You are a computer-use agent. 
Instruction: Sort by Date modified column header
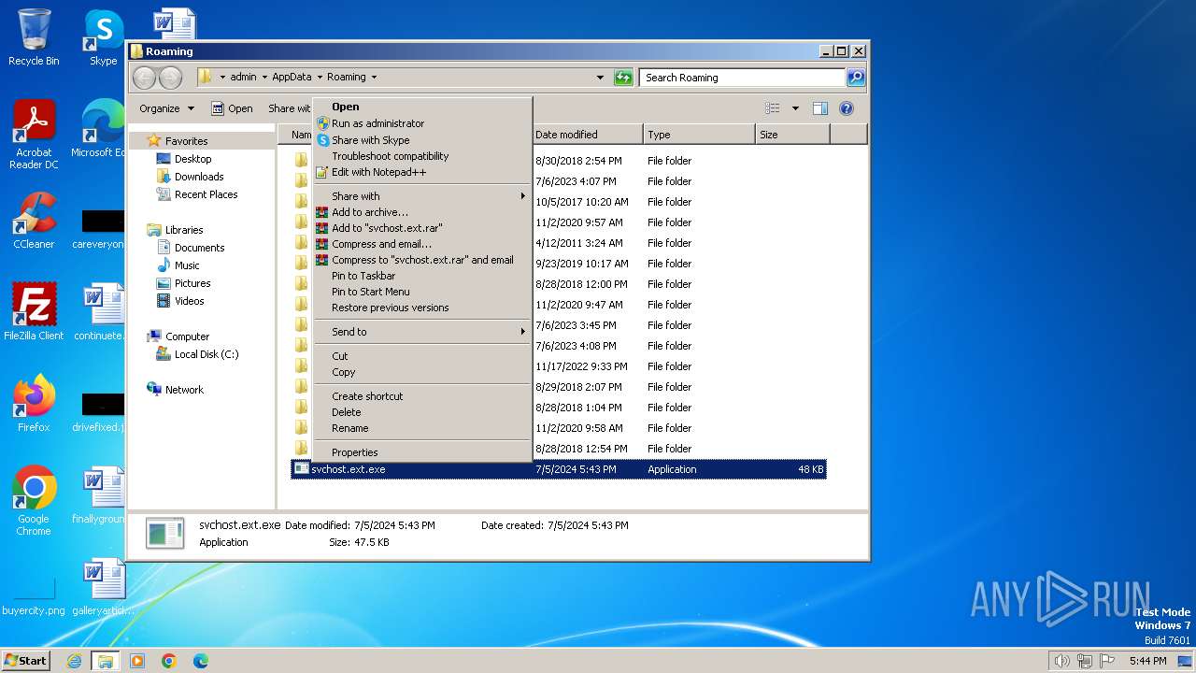coord(587,135)
